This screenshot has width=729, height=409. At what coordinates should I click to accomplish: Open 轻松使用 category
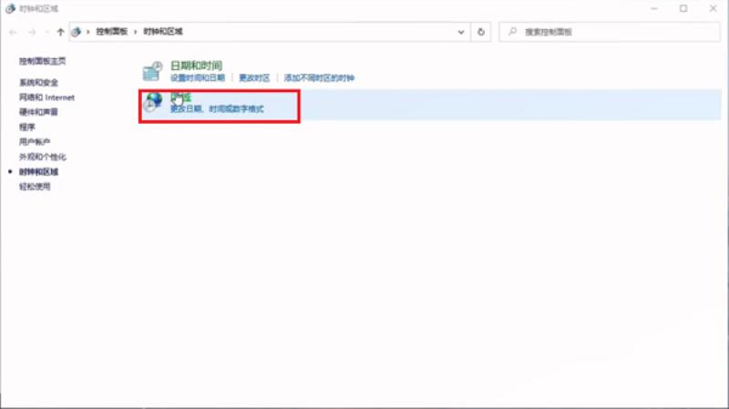coord(35,187)
